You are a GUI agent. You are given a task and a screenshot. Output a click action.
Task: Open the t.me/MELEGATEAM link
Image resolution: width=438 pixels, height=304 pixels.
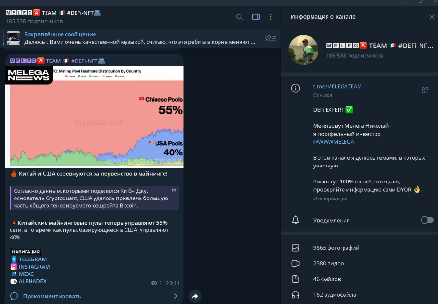[337, 87]
